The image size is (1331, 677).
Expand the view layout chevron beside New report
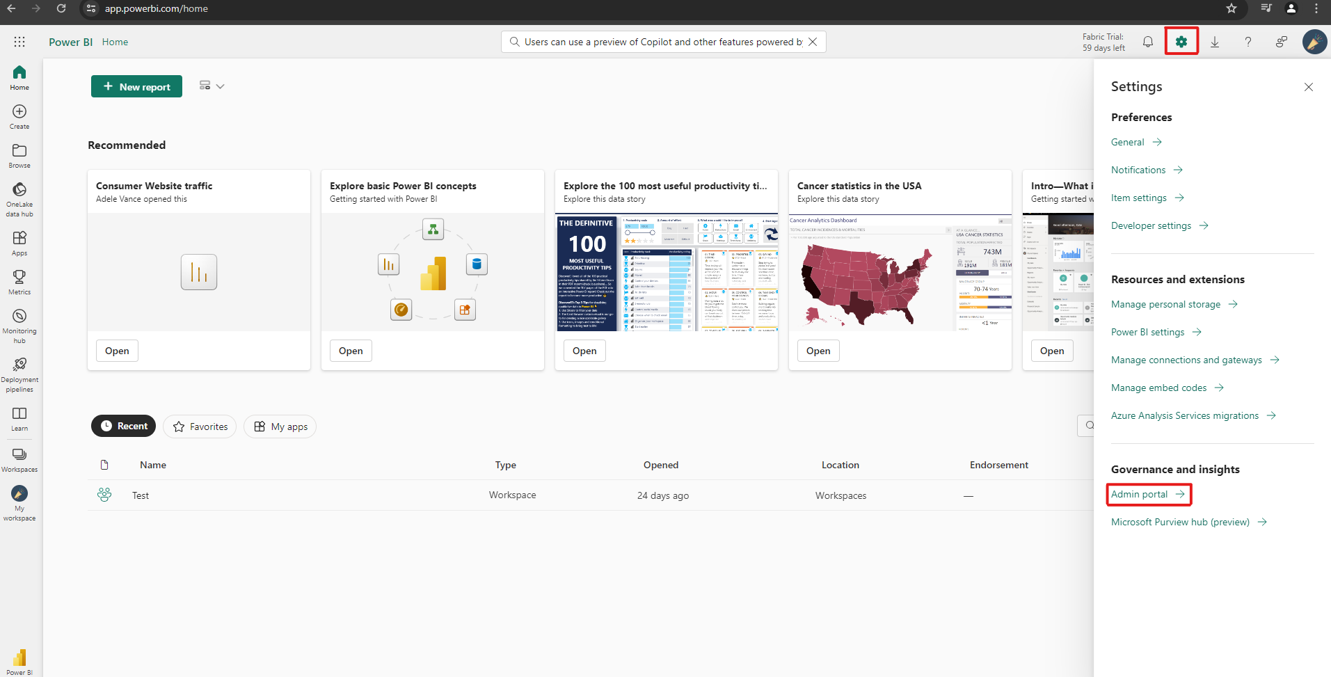coord(220,86)
